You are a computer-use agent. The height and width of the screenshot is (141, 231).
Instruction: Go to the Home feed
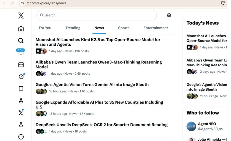coord(21,29)
